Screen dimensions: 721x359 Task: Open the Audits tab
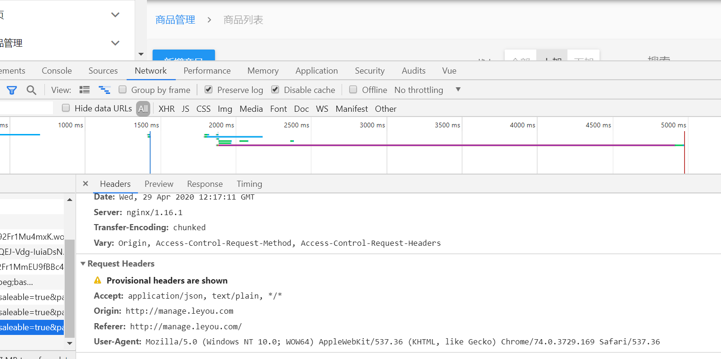pyautogui.click(x=413, y=71)
